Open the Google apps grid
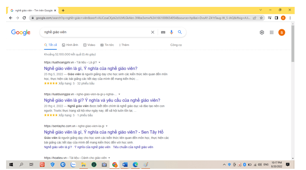306x170 pixels. point(272,32)
